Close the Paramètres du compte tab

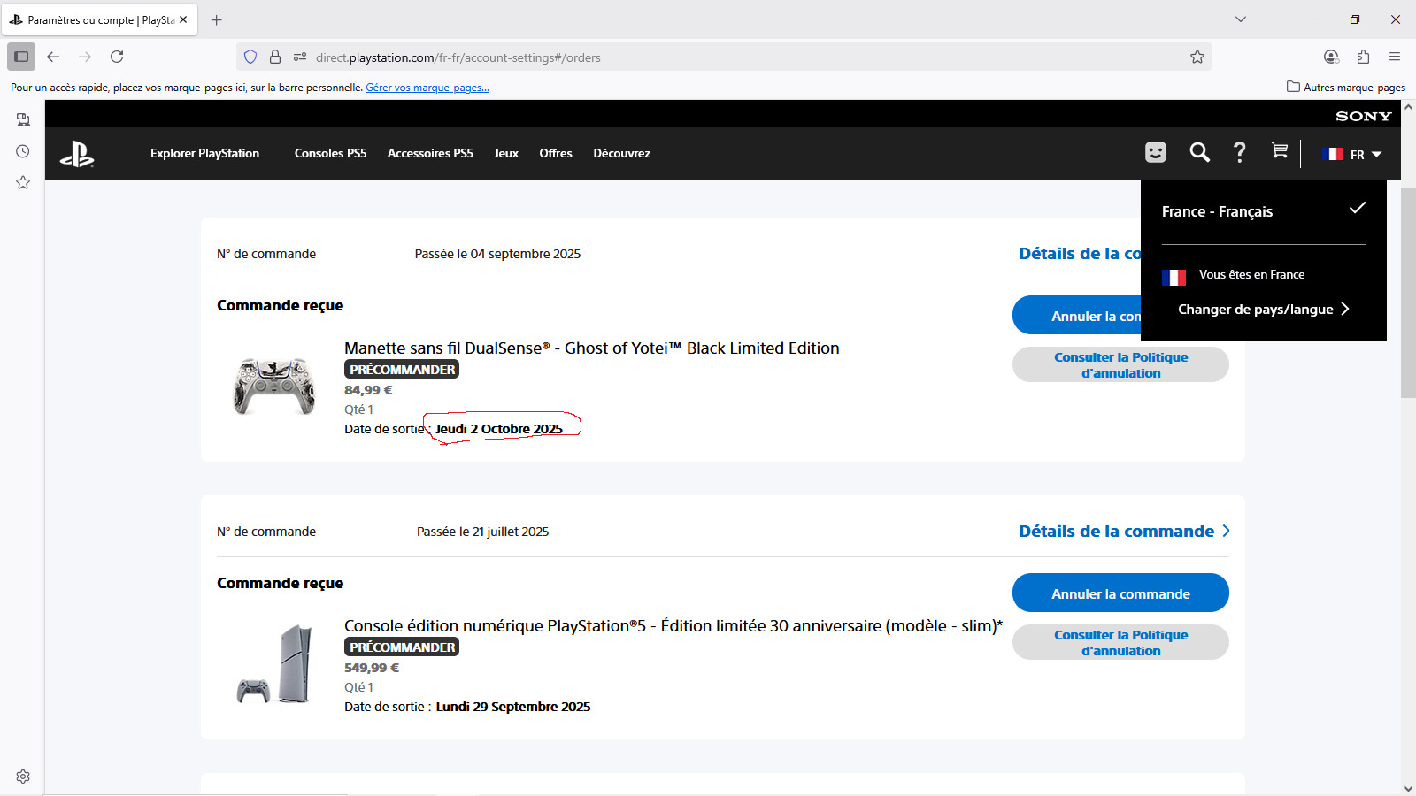click(x=183, y=19)
